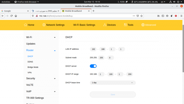The width and height of the screenshot is (184, 104).
Task: Open the page actions three-dot menu
Action: click(134, 16)
